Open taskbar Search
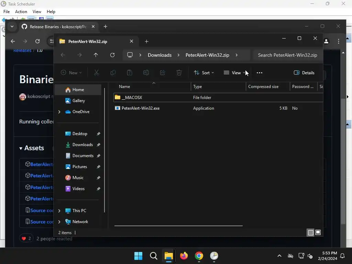The width and height of the screenshot is (352, 264). (x=154, y=256)
